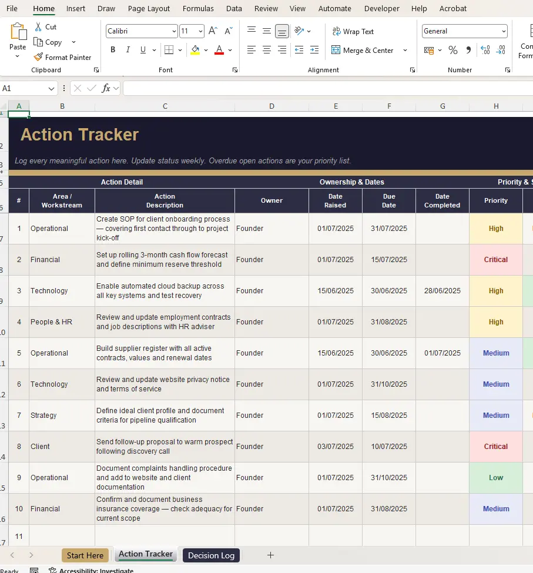Click the macro recording icon in status bar
The width and height of the screenshot is (533, 573).
point(34,571)
